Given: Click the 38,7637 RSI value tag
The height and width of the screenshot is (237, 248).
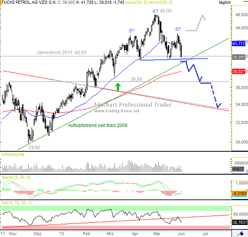Looking at the screenshot, I should click(x=240, y=222).
